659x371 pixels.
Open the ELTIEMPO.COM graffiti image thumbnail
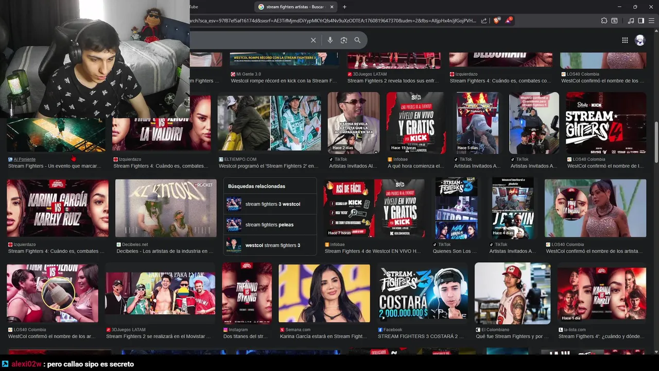[x=269, y=123]
